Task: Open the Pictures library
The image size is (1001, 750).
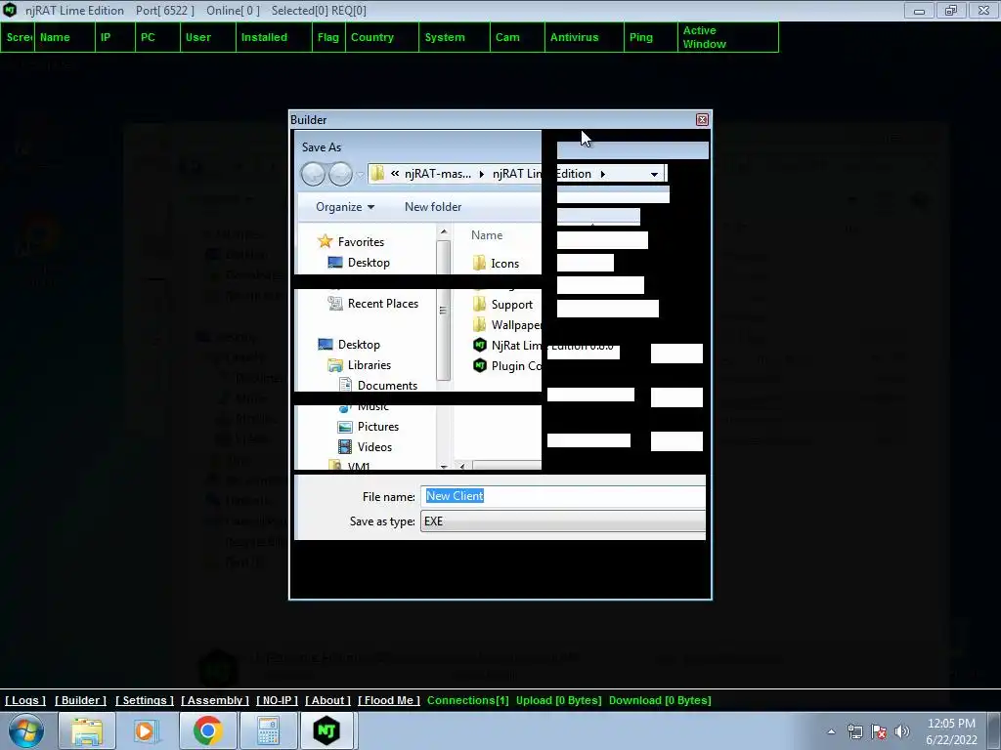Action: point(369,427)
